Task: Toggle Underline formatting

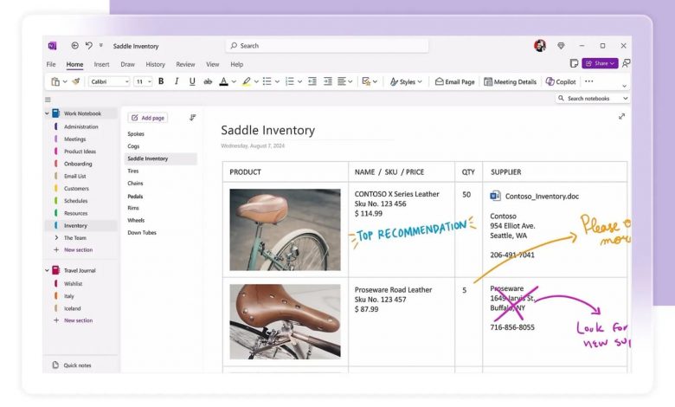Action: (x=191, y=81)
